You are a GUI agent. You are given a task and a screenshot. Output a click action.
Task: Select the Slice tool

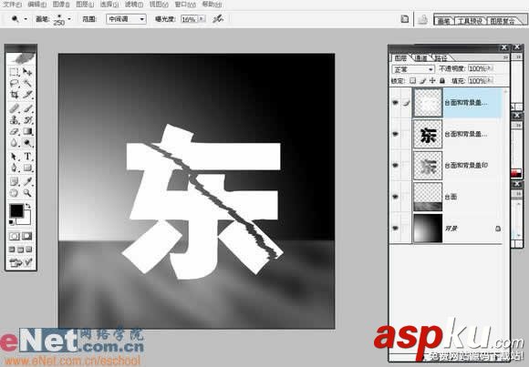tap(27, 95)
